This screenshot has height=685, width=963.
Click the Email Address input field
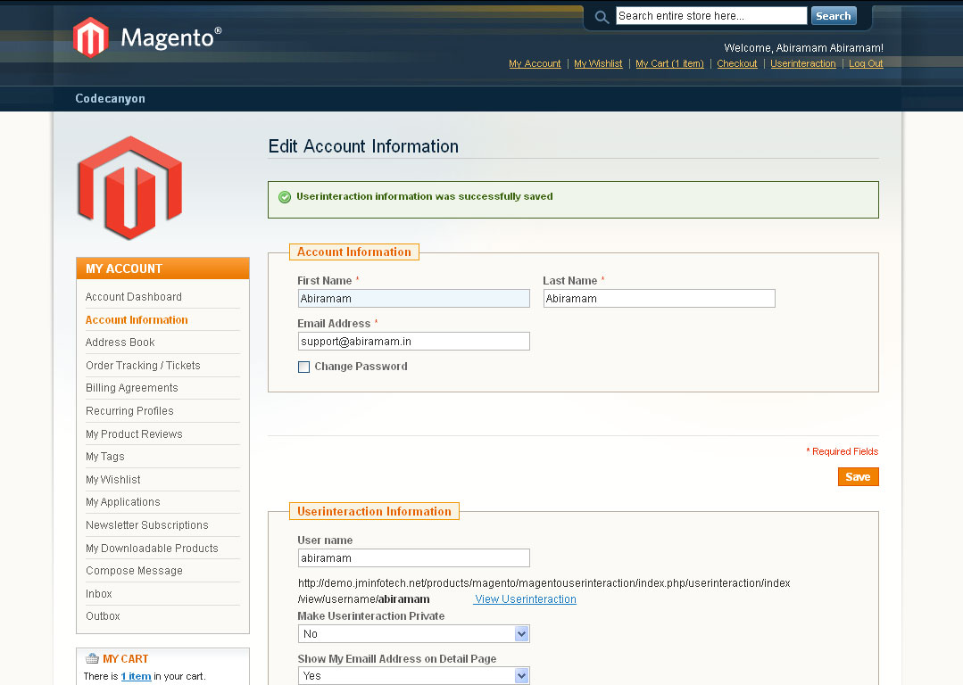click(413, 342)
